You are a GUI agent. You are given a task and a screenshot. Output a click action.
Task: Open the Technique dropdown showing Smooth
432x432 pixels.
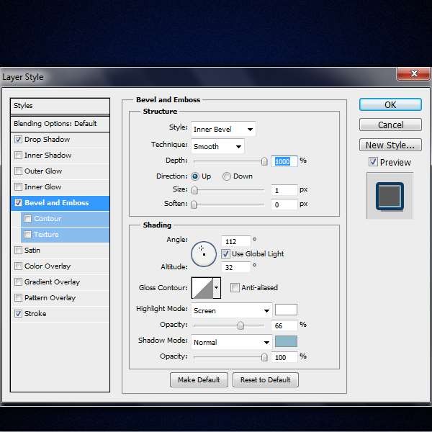click(217, 146)
